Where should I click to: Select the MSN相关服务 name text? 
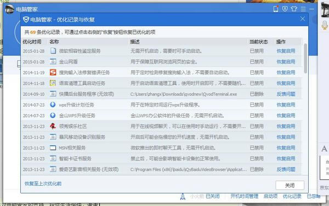72,148
